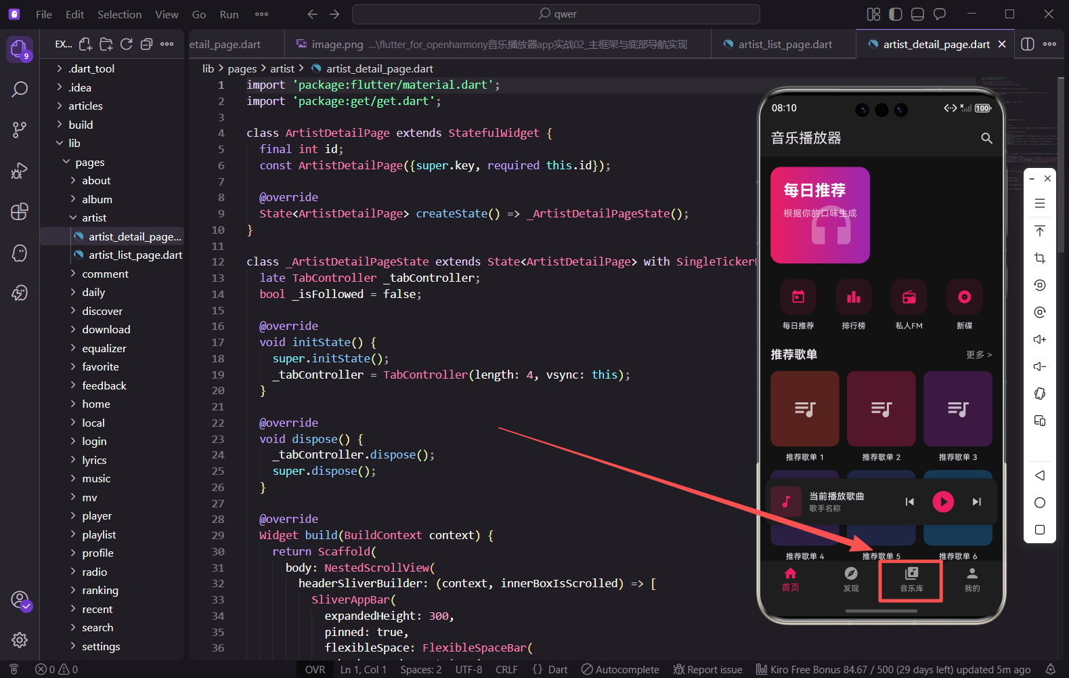Create a new file in the explorer
This screenshot has height=678, width=1069.
click(x=85, y=44)
